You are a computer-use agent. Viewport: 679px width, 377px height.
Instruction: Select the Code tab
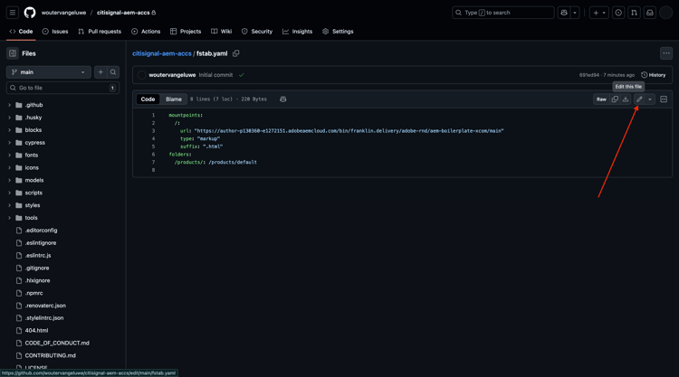[x=21, y=31]
